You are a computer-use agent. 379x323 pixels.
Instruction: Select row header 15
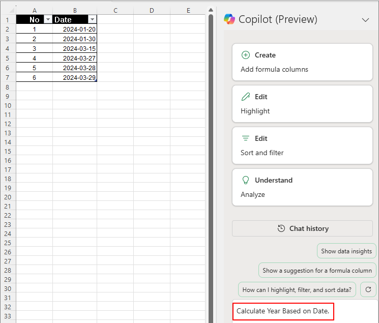coord(8,151)
